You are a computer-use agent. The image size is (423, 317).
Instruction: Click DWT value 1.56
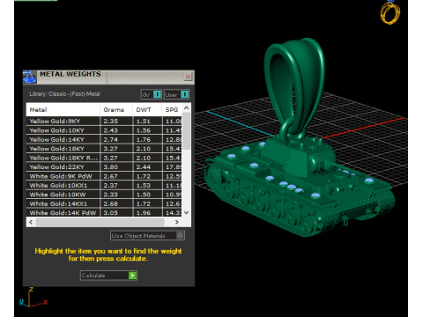point(144,130)
